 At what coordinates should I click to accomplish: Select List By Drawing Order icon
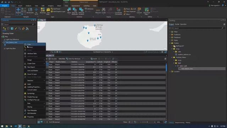tap(5, 28)
